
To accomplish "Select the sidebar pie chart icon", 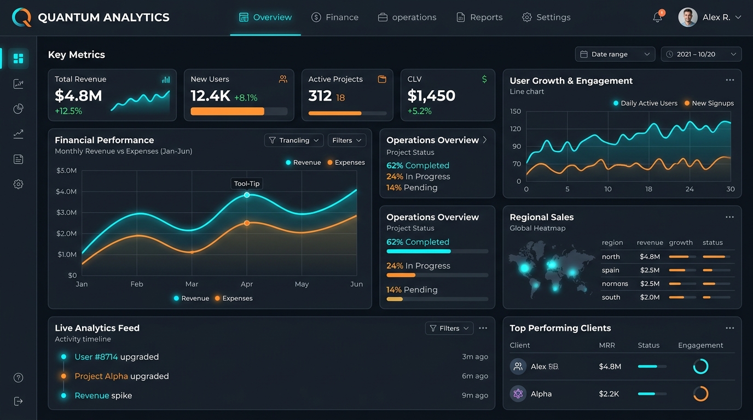I will pos(18,109).
